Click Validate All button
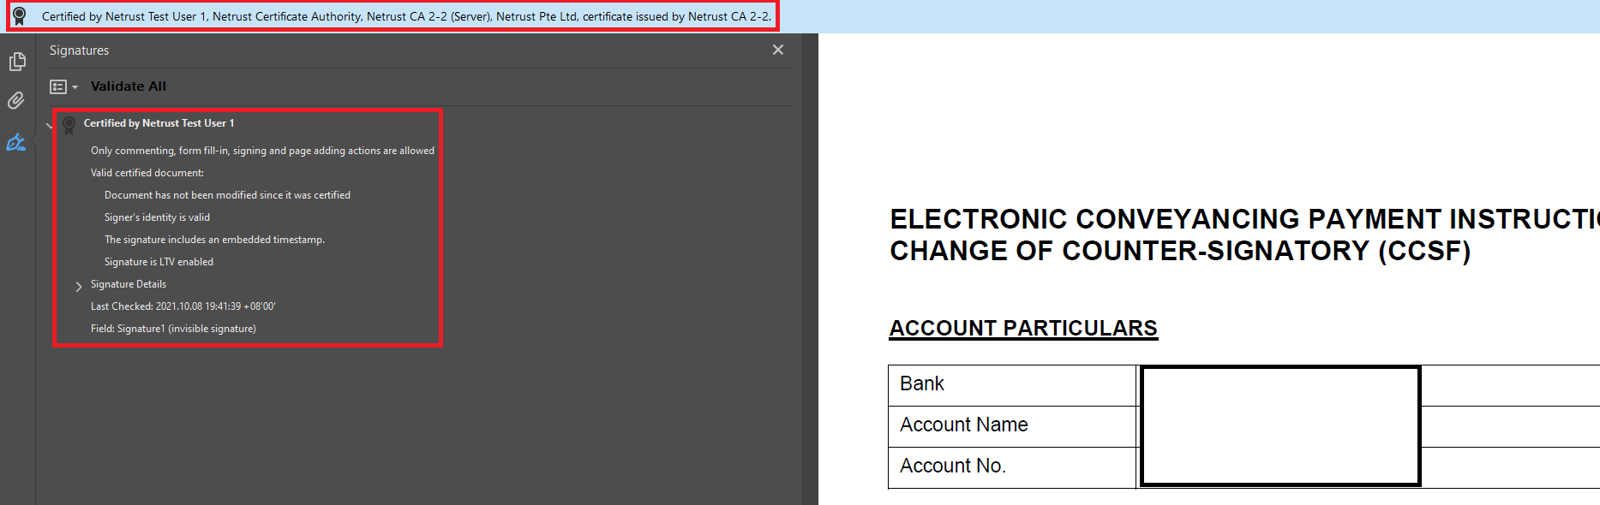Screen dimensions: 1600x505 pos(129,86)
